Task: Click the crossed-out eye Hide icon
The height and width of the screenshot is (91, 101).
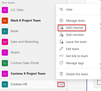Action: [61, 10]
